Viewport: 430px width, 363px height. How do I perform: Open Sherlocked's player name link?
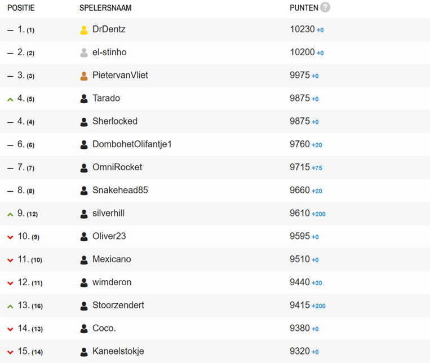pos(115,121)
